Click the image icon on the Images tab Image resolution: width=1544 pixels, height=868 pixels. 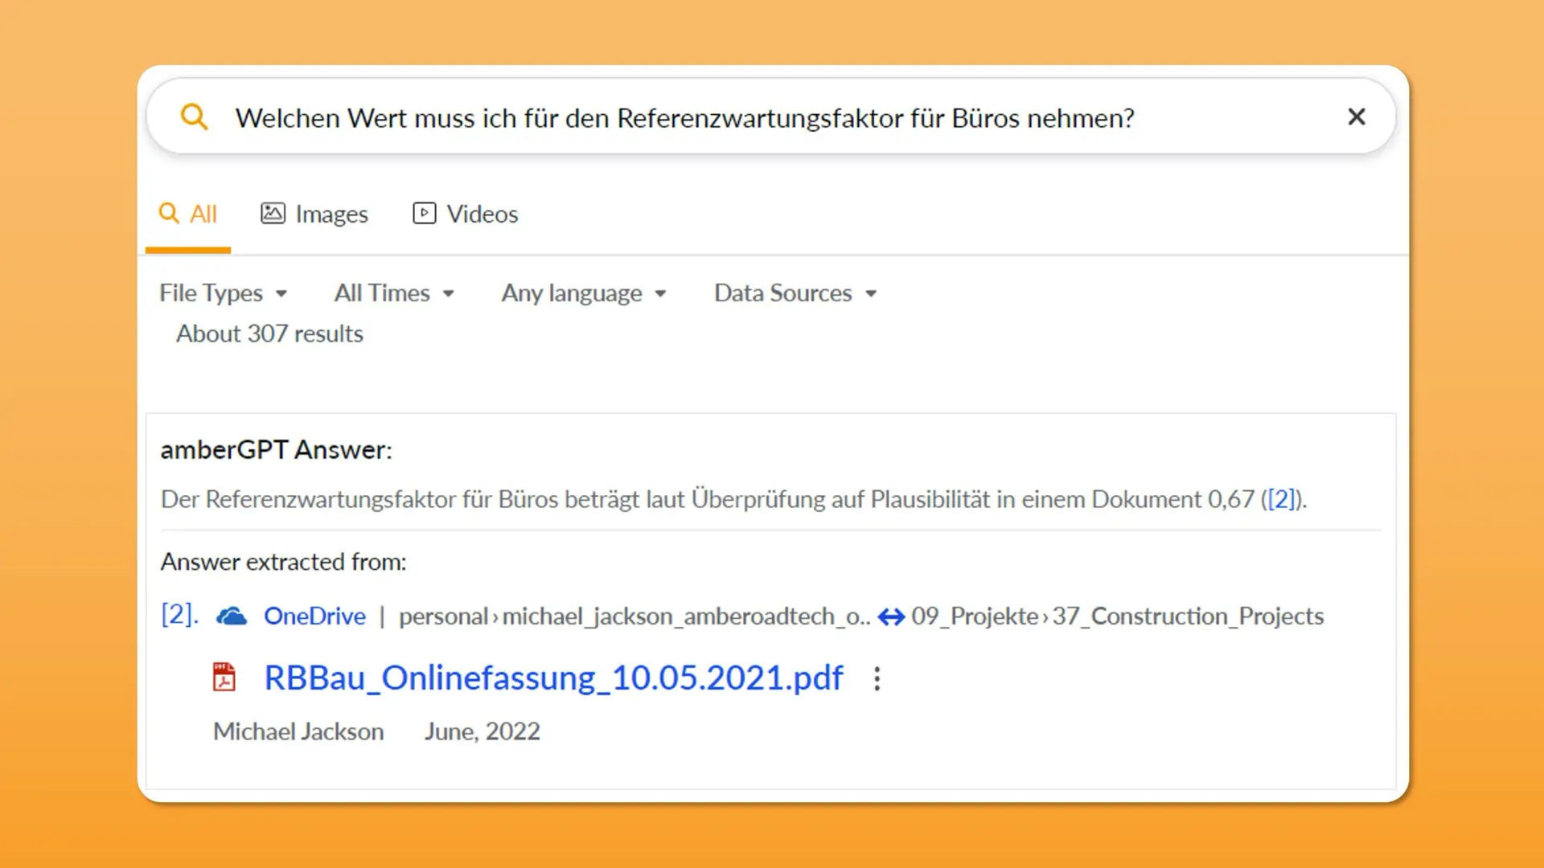(x=272, y=213)
